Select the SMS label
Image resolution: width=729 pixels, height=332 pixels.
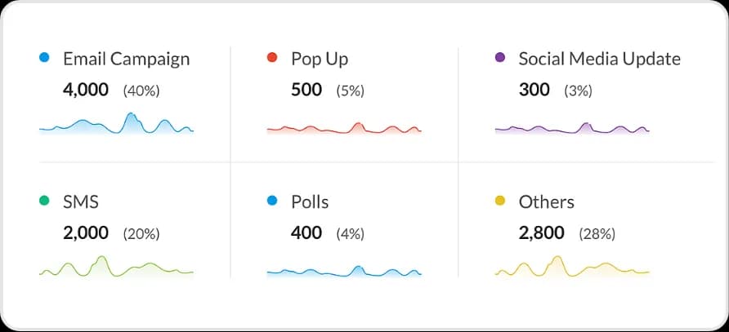coord(80,202)
